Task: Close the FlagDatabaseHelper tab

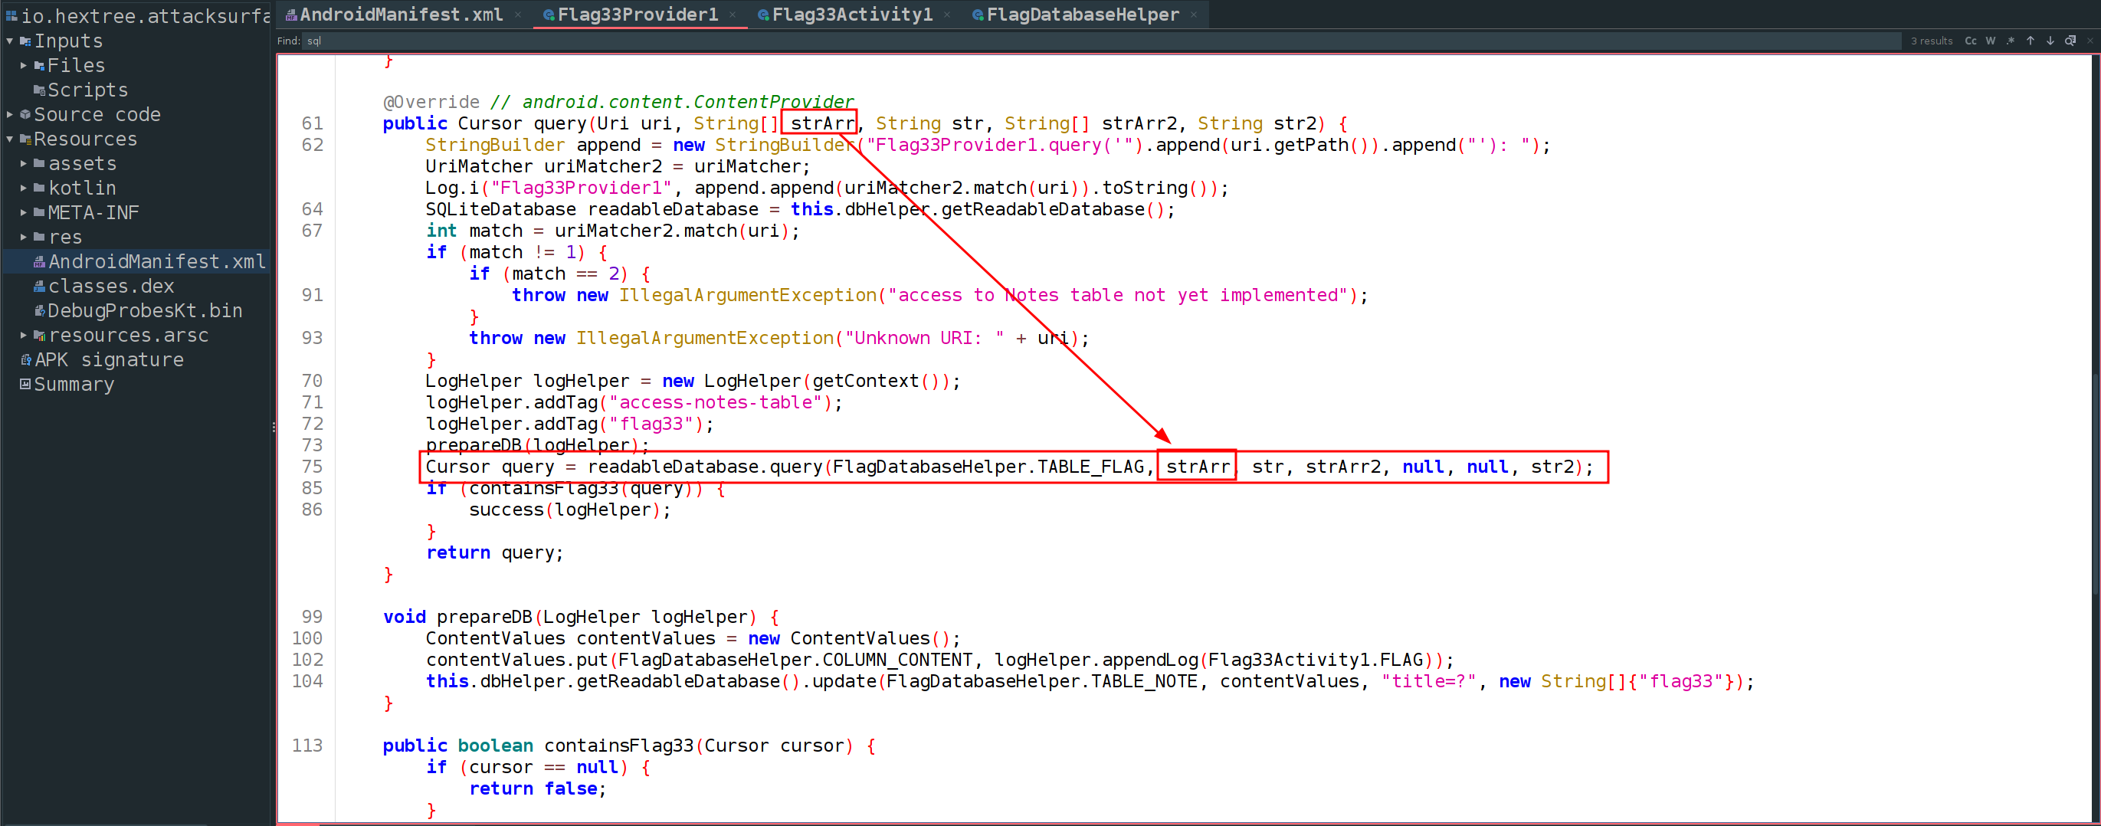Action: tap(1193, 15)
